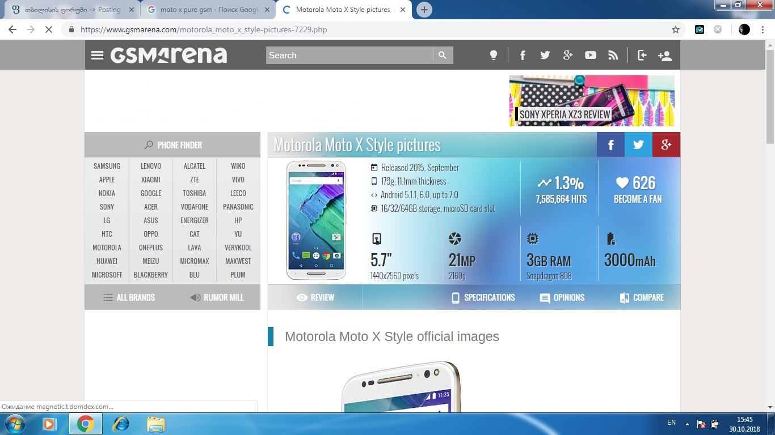The image size is (775, 435).
Task: Open the Specifications tab
Action: 483,297
